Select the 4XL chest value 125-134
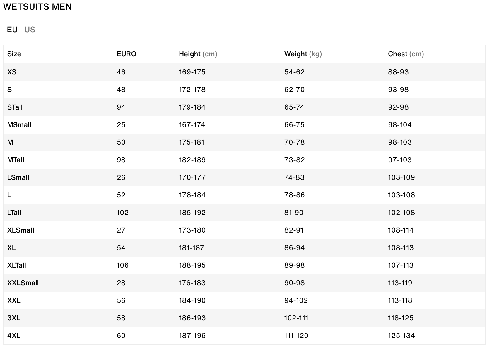492x352 pixels. 401,336
